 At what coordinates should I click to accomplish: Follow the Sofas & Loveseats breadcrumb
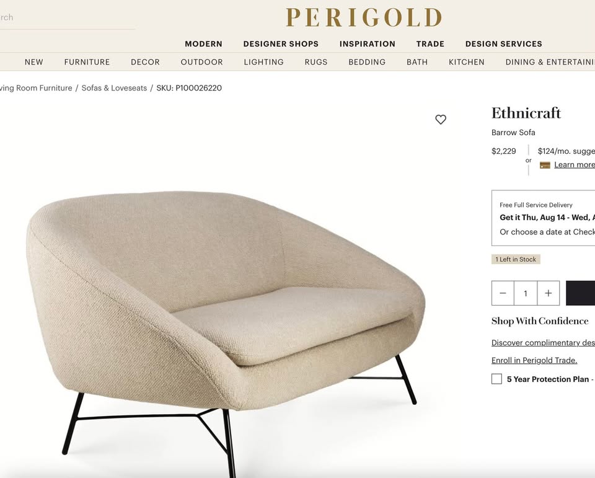click(114, 88)
